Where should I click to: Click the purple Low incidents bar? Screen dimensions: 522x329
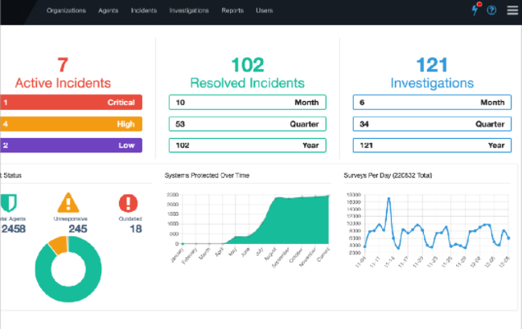[x=72, y=145]
